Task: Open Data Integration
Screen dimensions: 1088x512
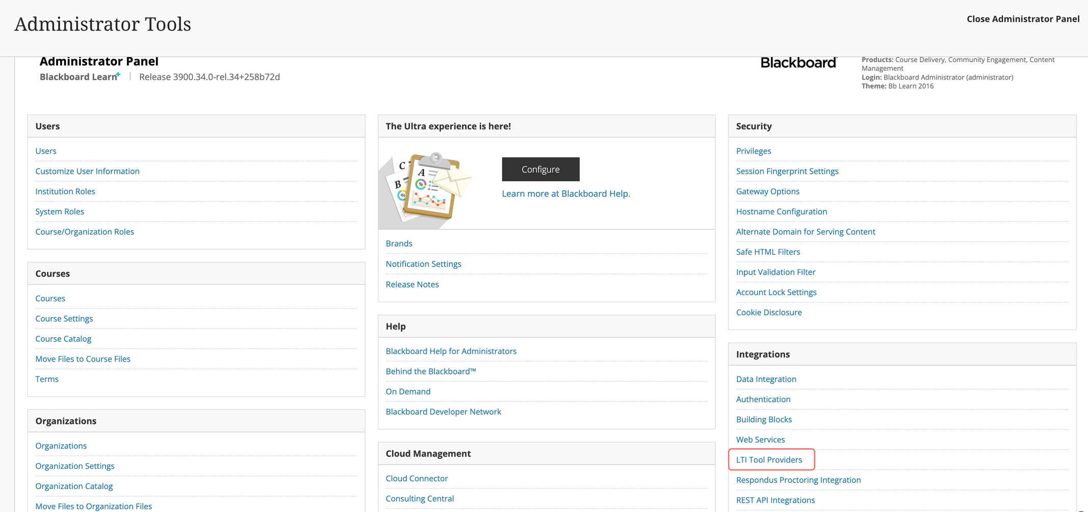Action: (x=766, y=379)
